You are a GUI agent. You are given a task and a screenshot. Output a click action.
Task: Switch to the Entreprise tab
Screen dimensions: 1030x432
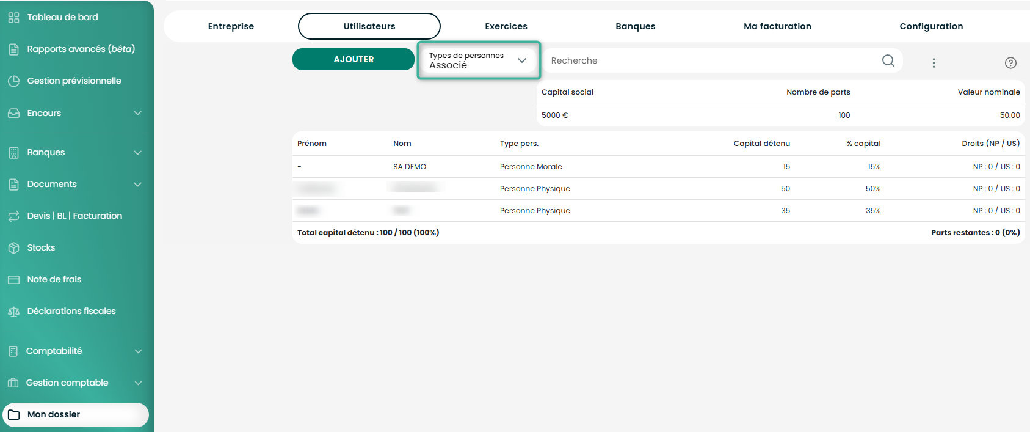click(231, 26)
